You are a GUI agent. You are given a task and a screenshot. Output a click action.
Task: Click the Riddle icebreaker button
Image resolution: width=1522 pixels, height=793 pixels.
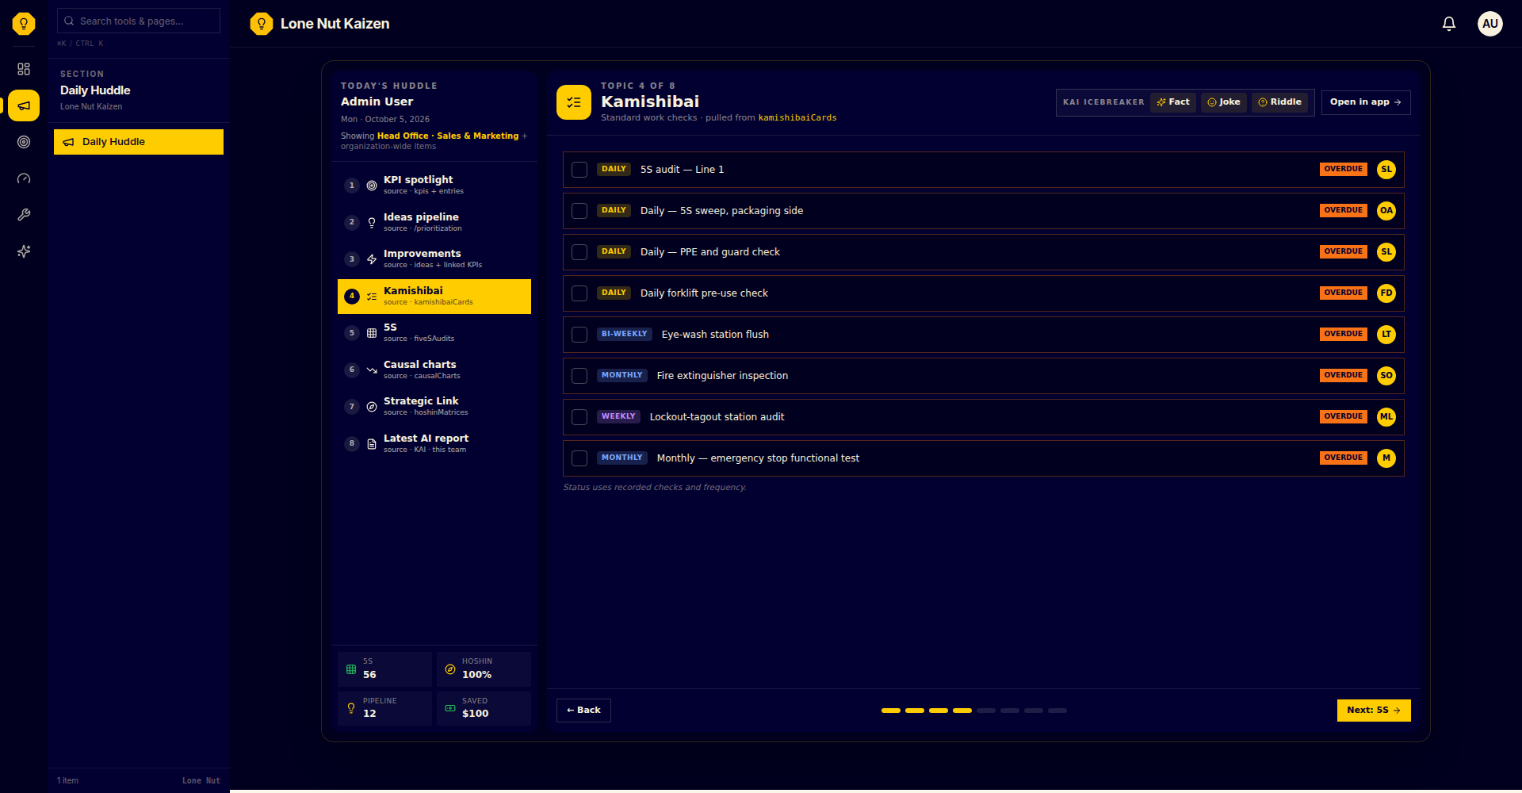(1279, 102)
